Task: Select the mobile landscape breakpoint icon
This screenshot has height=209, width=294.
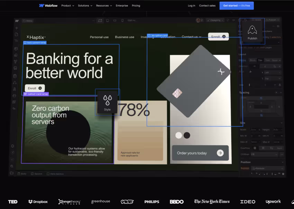Action: click(115, 21)
